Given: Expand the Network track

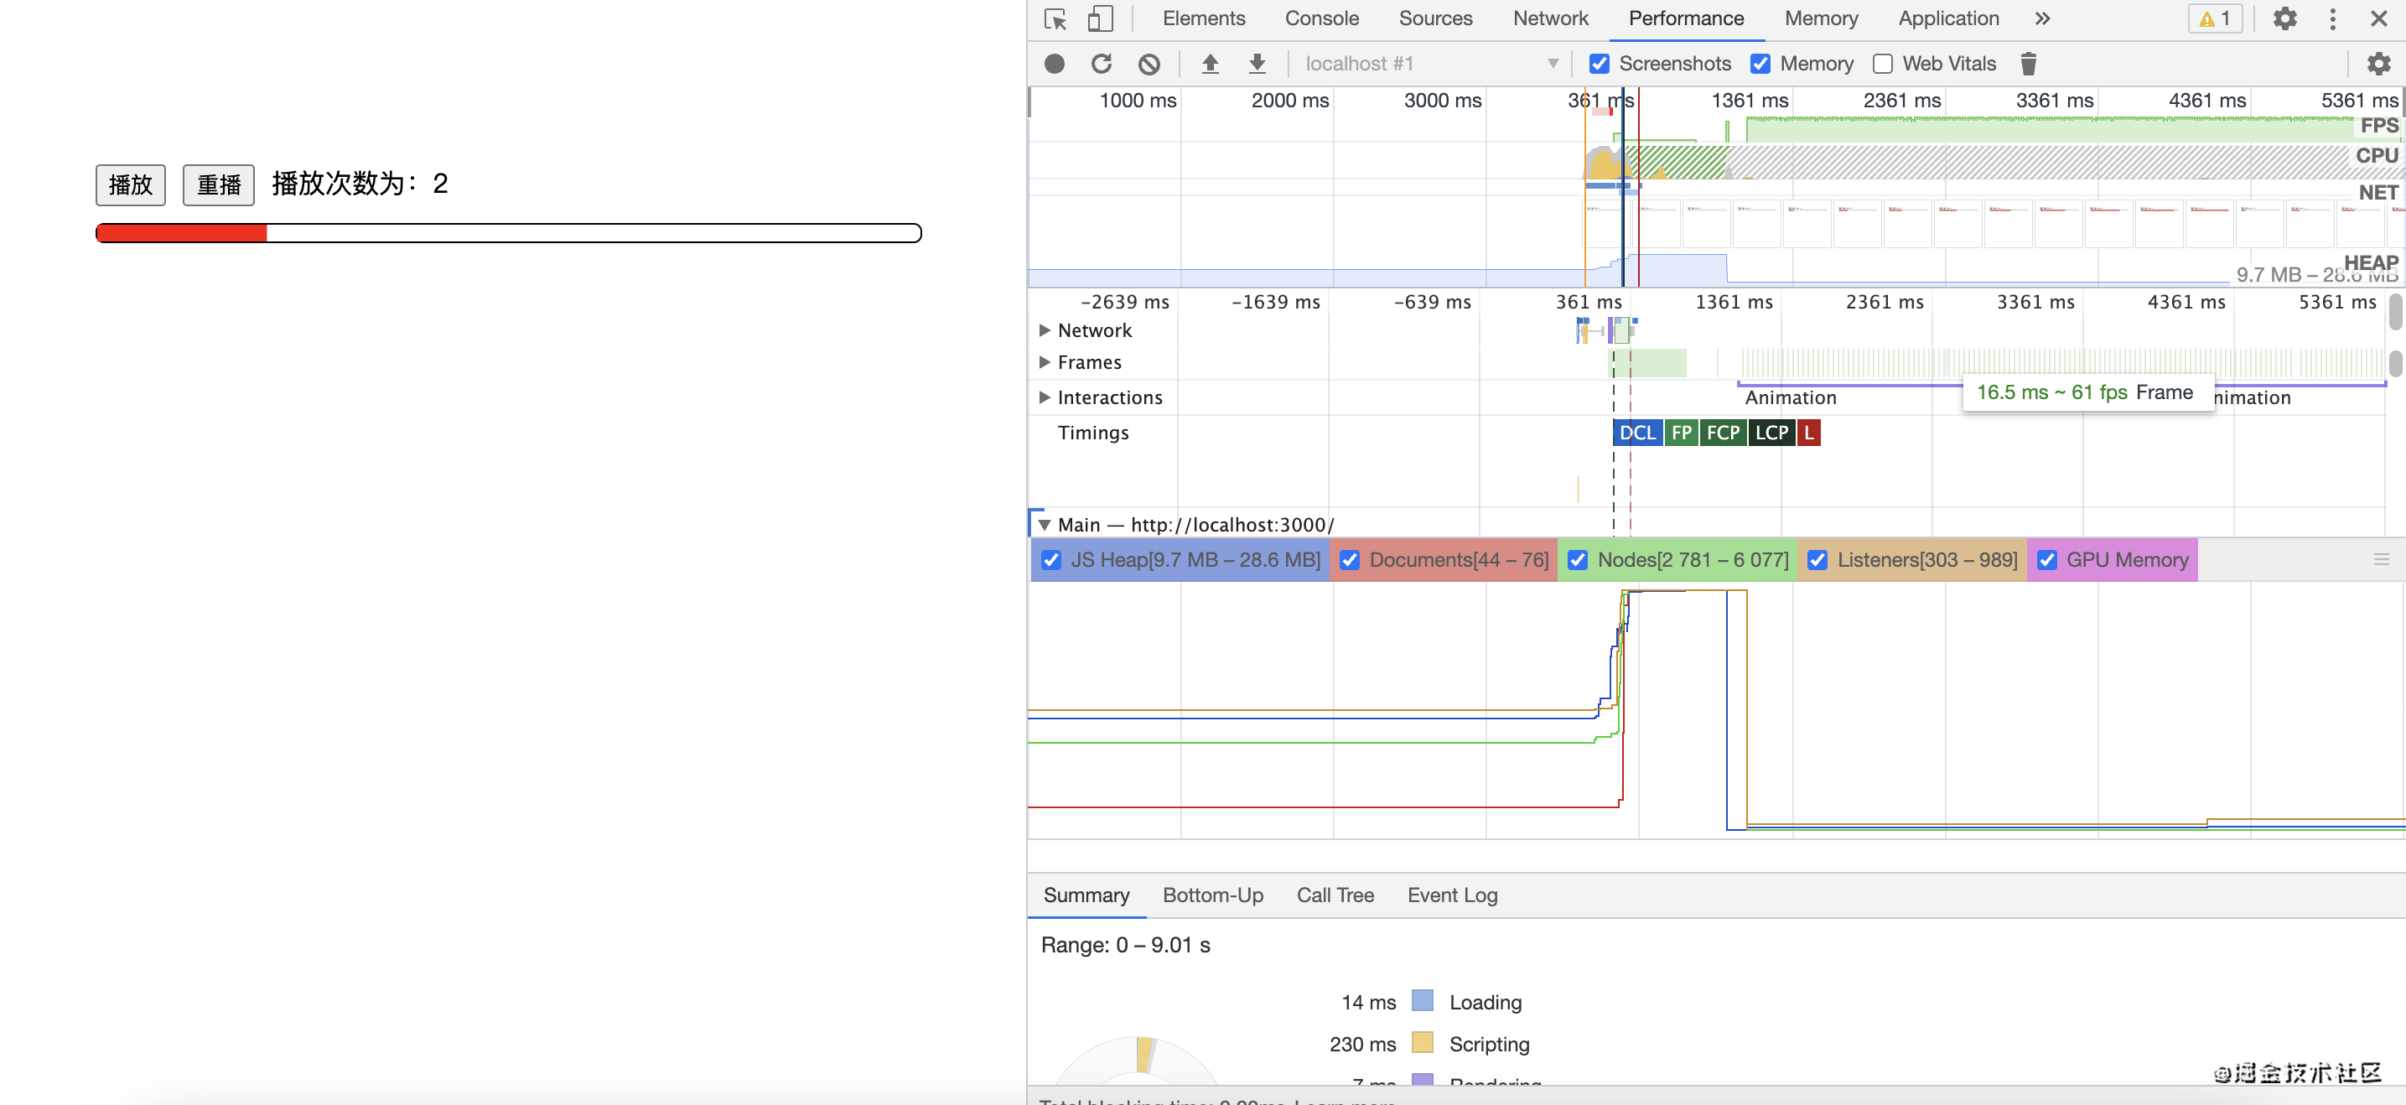Looking at the screenshot, I should 1045,329.
